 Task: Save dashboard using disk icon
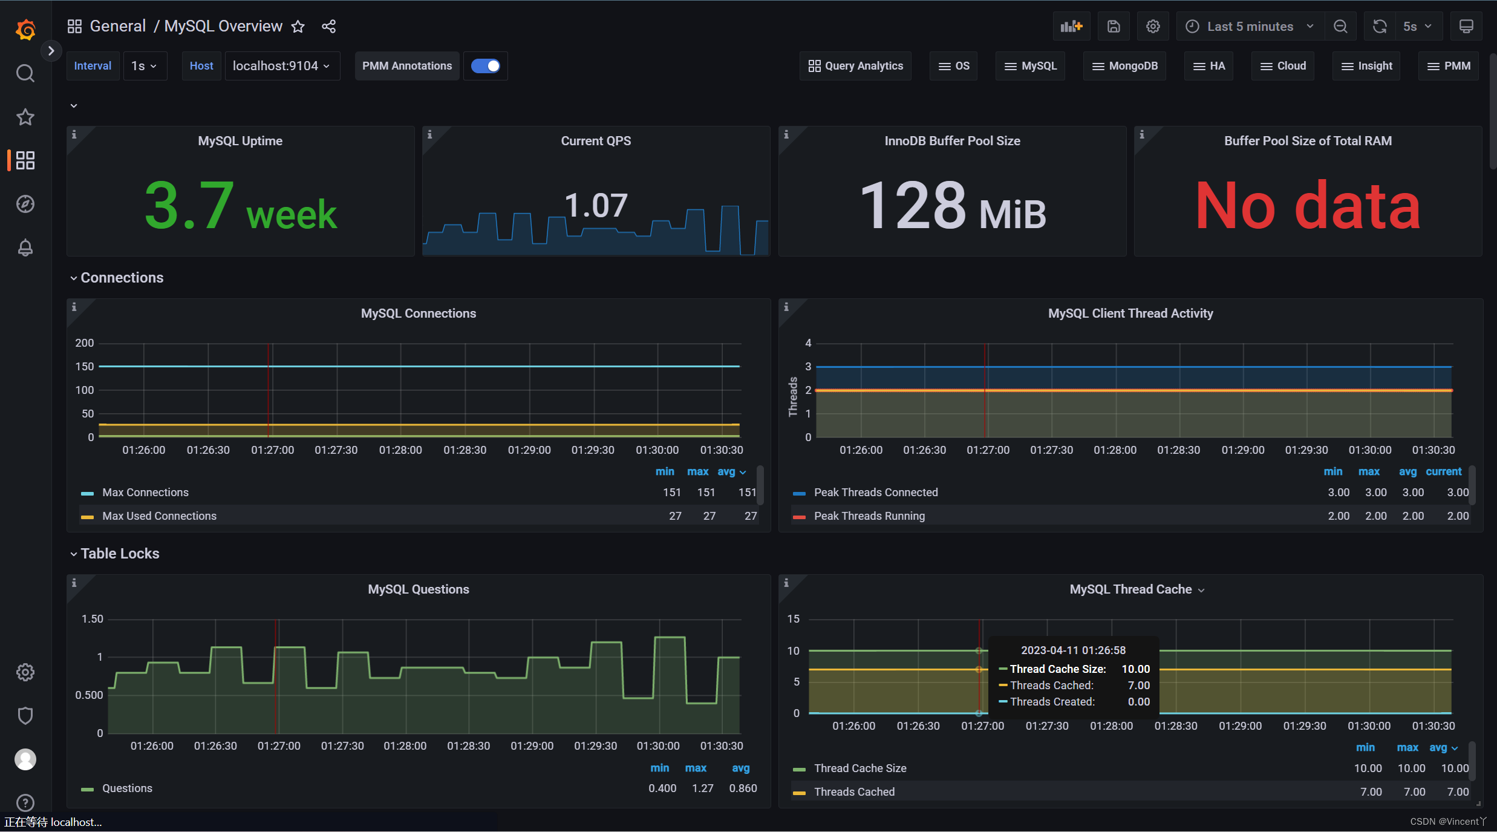coord(1114,27)
